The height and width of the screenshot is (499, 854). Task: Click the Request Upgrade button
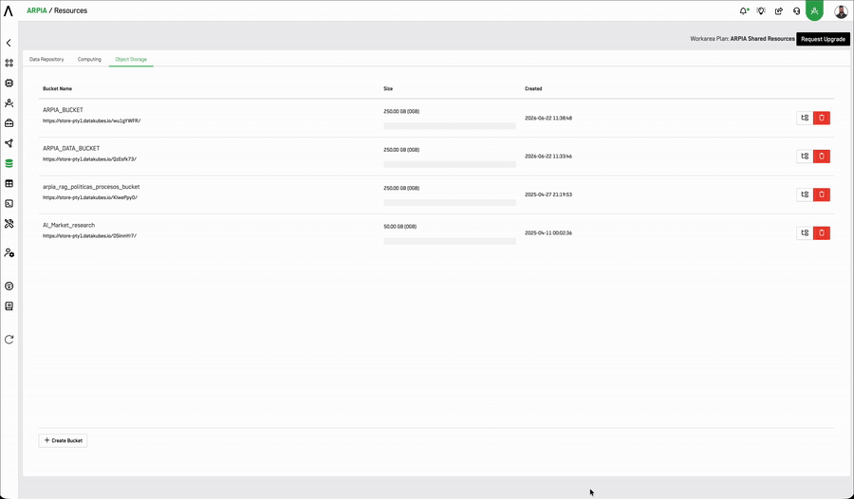(x=823, y=39)
